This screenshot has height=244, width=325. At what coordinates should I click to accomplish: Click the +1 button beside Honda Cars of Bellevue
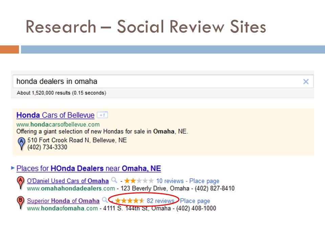102,115
